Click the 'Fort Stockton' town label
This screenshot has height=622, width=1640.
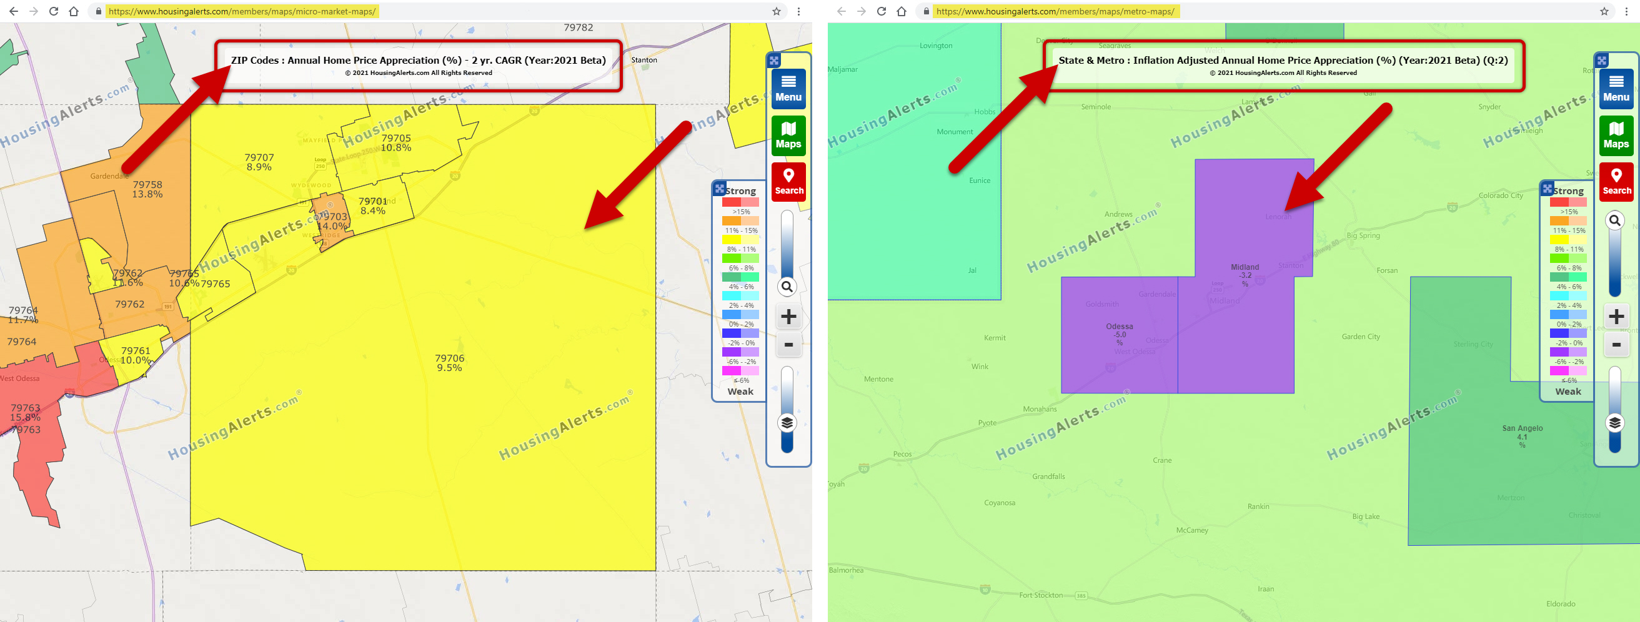[x=1040, y=595]
